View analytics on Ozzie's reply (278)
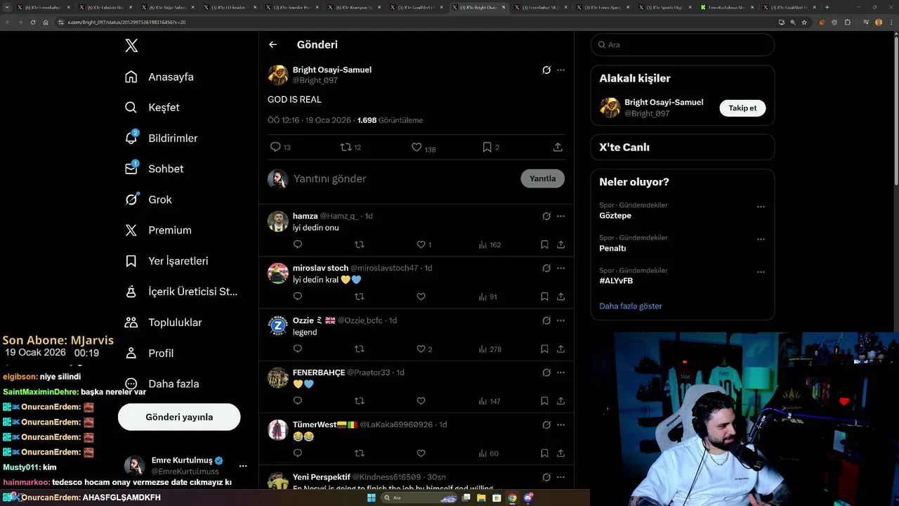 coord(490,349)
